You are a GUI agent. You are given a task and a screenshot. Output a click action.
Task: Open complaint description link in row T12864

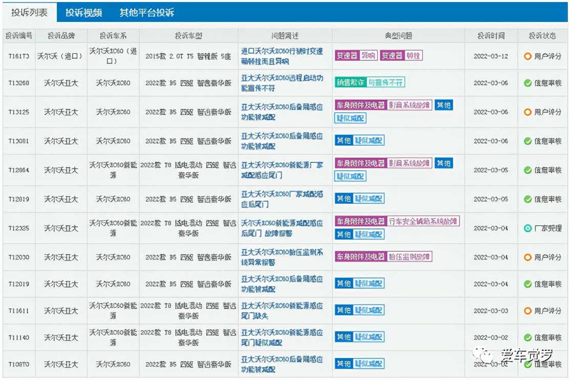pyautogui.click(x=282, y=170)
